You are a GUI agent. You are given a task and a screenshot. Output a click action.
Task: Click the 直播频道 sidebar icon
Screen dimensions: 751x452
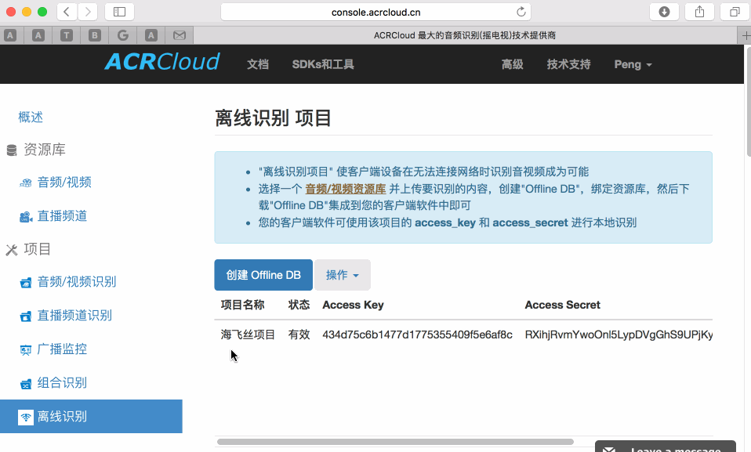tap(26, 217)
